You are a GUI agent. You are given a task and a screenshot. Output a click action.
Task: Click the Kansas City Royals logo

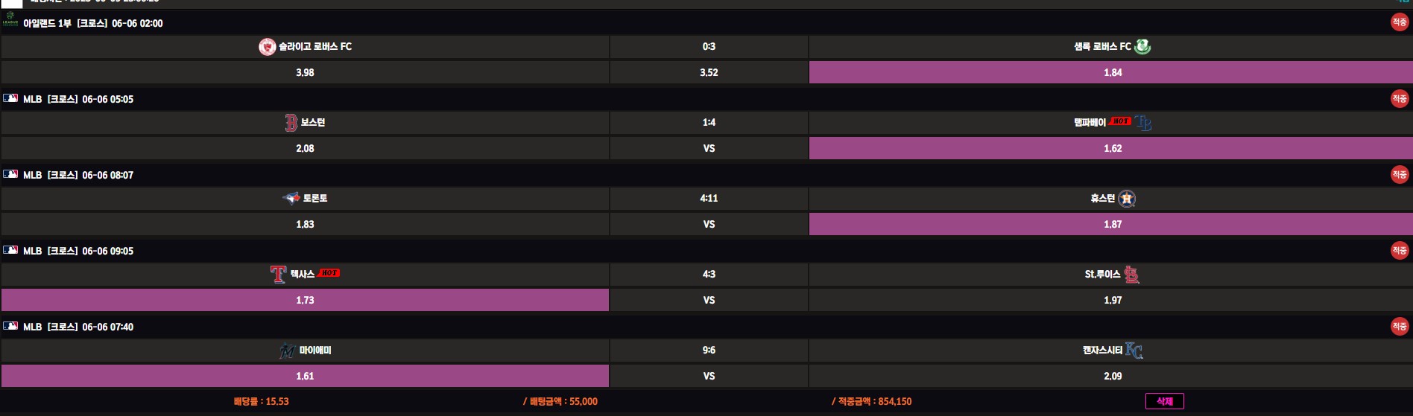click(1134, 351)
